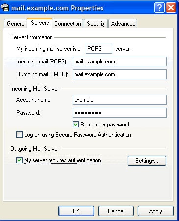Close the Properties dialog with red X
The width and height of the screenshot is (179, 221).
(171, 8)
